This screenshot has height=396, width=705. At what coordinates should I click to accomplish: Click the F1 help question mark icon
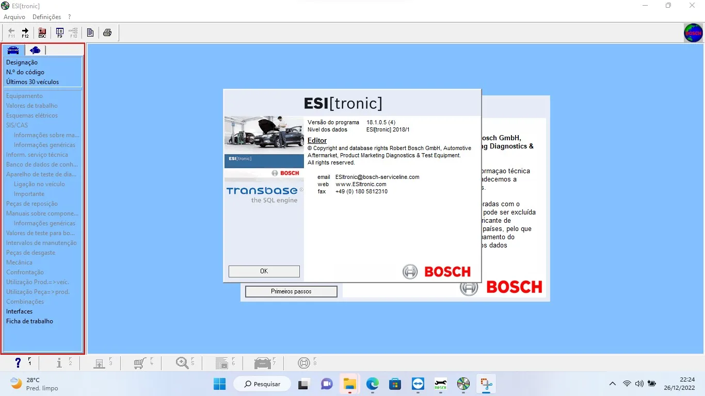click(19, 363)
